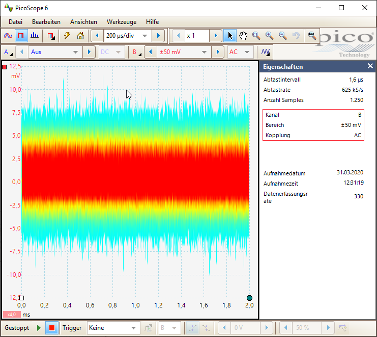Switch to oscilloscope mode icon
This screenshot has width=377, height=337.
pyautogui.click(x=8, y=36)
